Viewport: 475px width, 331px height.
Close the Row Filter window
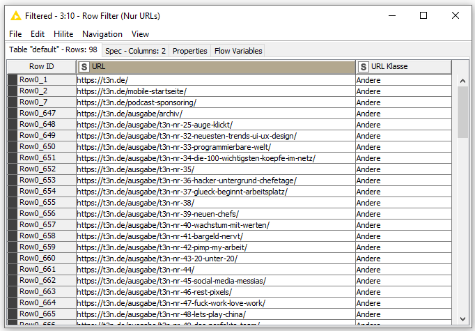click(x=455, y=15)
